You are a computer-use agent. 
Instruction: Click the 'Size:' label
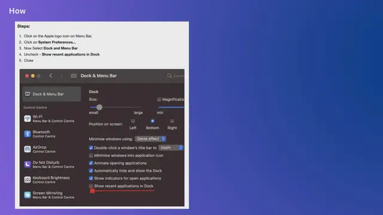tap(93, 100)
